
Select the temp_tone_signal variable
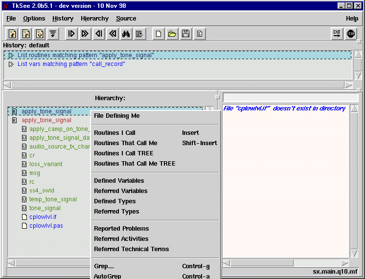click(53, 199)
